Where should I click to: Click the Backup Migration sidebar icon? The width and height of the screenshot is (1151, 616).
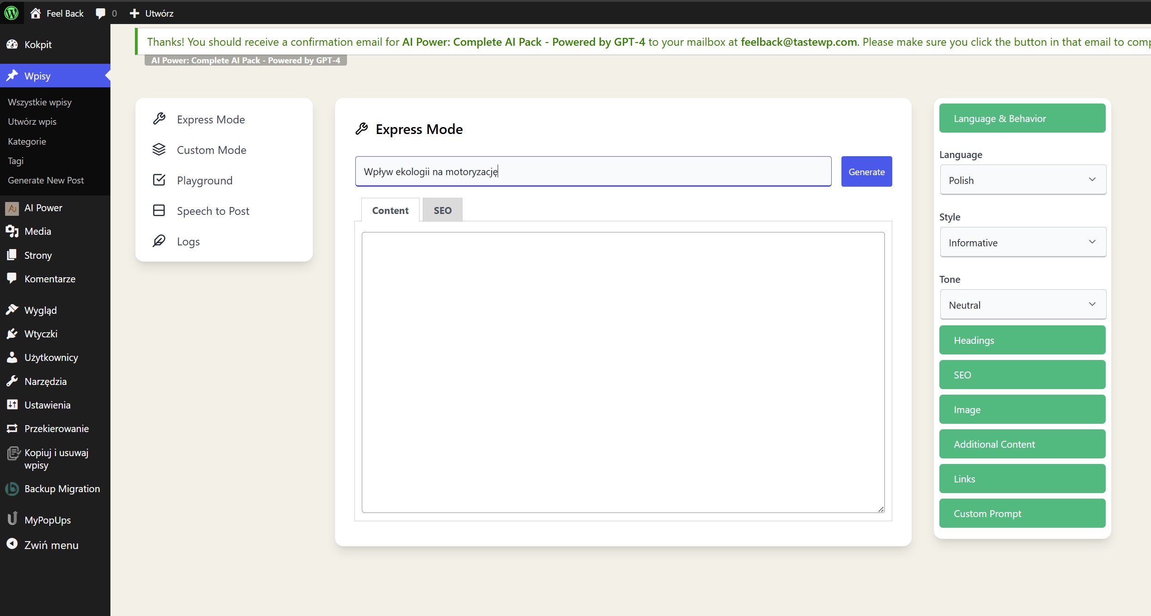click(12, 488)
